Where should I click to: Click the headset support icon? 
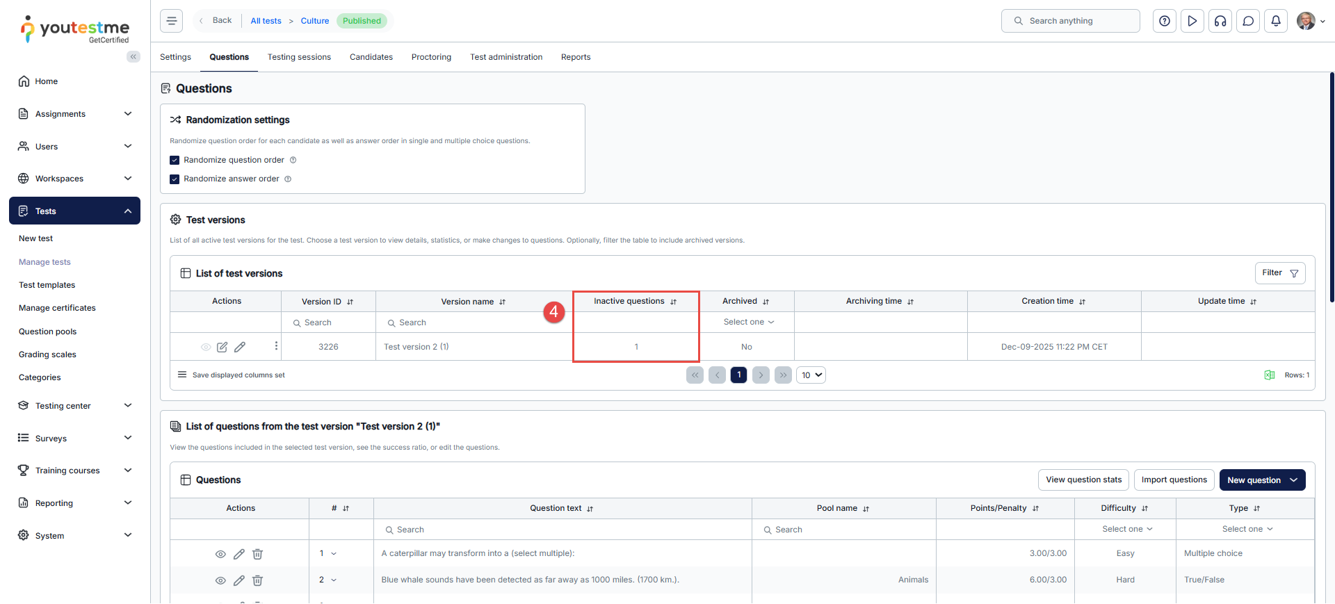tap(1220, 21)
